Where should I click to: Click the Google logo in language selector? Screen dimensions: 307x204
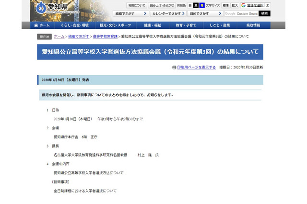[243, 5]
